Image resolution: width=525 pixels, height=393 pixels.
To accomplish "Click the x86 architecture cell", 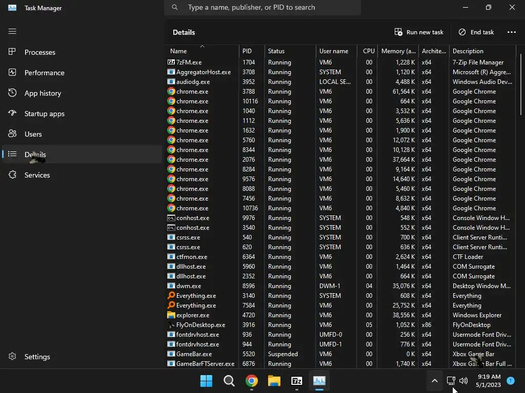I will point(434,324).
